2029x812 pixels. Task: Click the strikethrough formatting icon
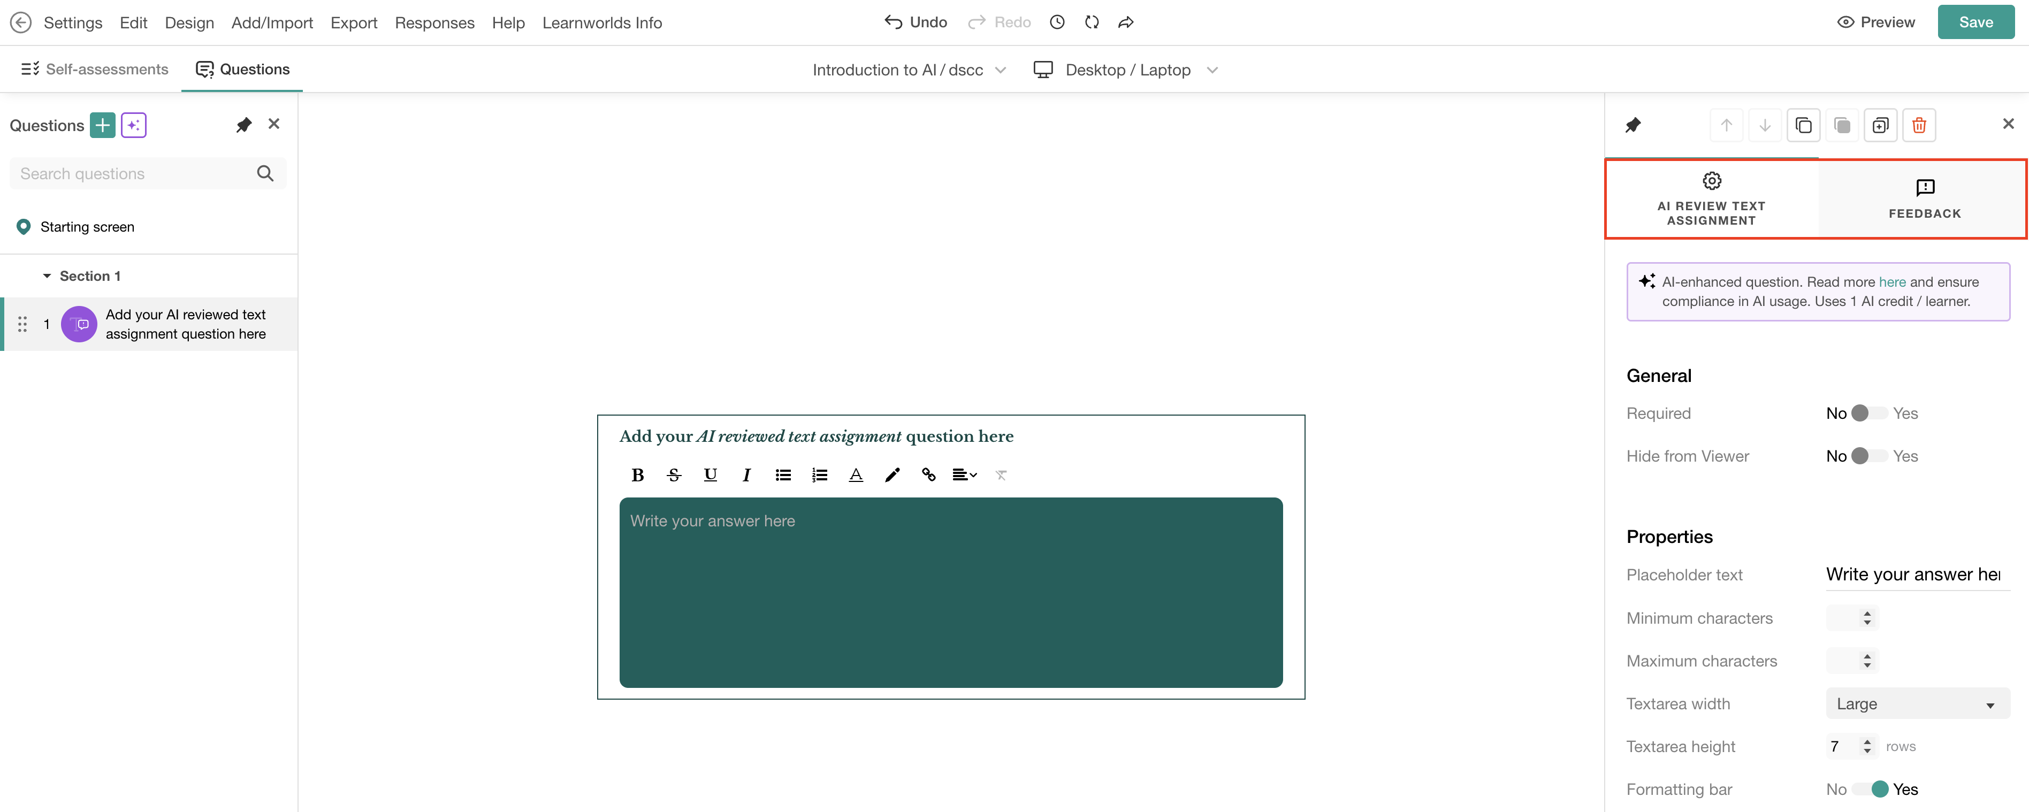tap(674, 475)
